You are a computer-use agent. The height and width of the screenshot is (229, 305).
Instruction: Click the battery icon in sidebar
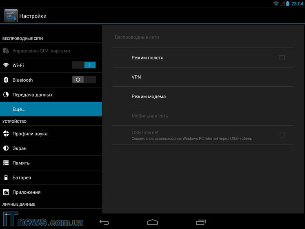click(x=6, y=178)
